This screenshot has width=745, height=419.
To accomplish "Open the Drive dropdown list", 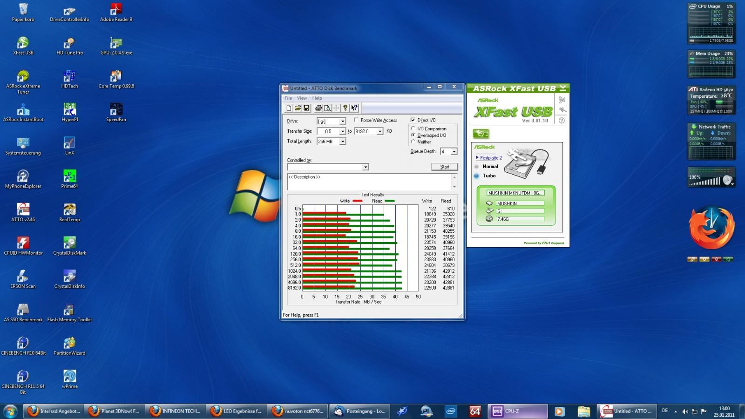I will [x=343, y=122].
